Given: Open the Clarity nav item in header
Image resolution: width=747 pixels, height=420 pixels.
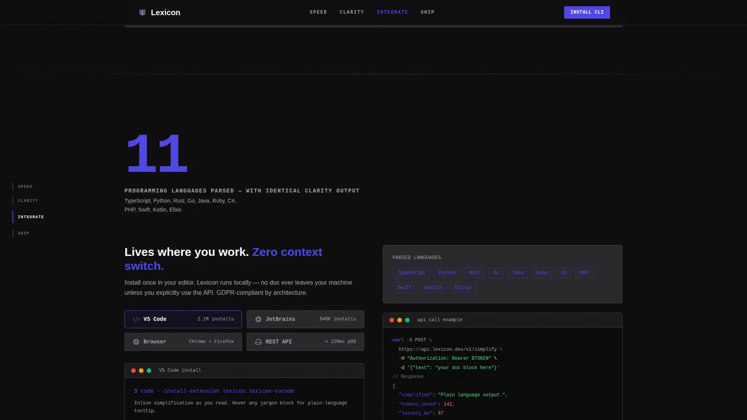Looking at the screenshot, I should [x=352, y=12].
